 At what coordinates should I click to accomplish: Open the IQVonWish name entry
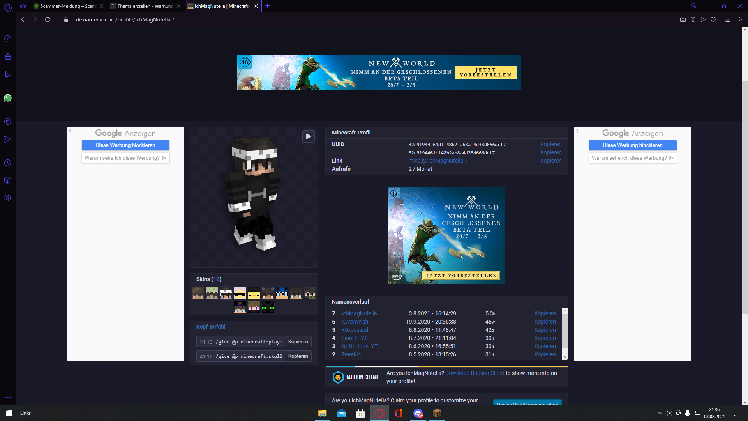coord(355,322)
